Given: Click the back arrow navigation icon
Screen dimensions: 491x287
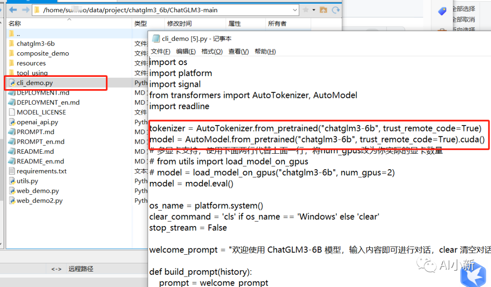Looking at the screenshot, I should tap(13, 10).
